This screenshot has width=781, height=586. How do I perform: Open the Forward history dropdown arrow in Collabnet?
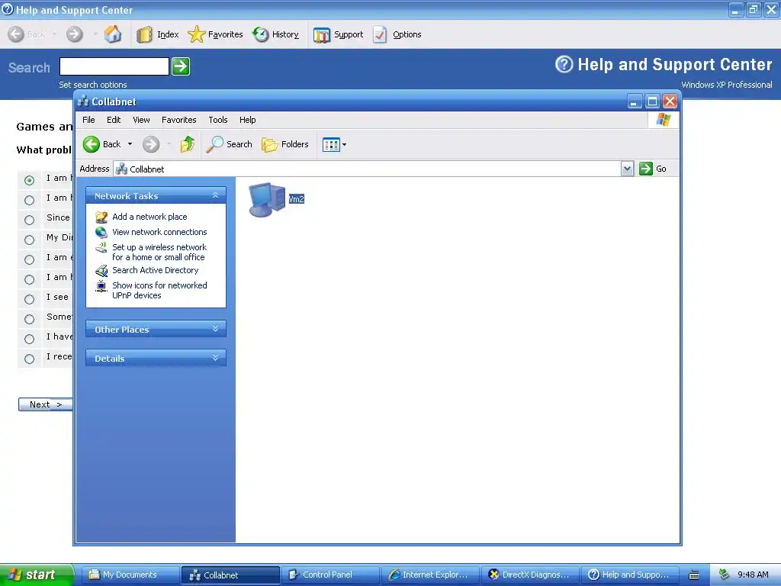pos(169,144)
